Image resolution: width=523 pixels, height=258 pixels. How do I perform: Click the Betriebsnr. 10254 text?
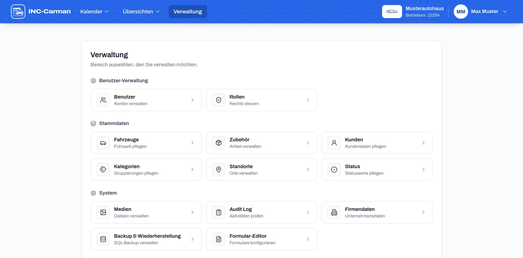[x=423, y=15]
